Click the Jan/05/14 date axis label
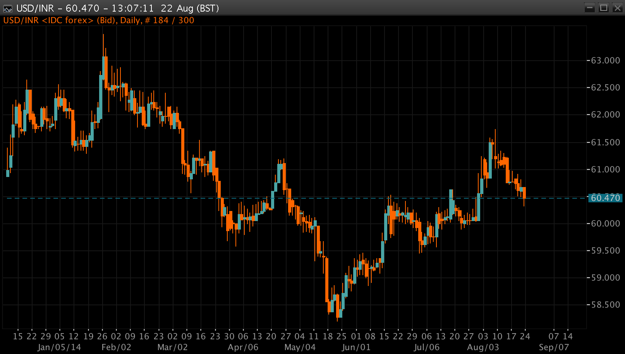The height and width of the screenshot is (354, 625). (x=59, y=347)
